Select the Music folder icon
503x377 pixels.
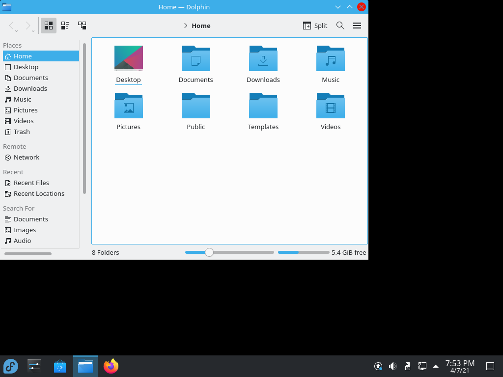click(x=331, y=58)
